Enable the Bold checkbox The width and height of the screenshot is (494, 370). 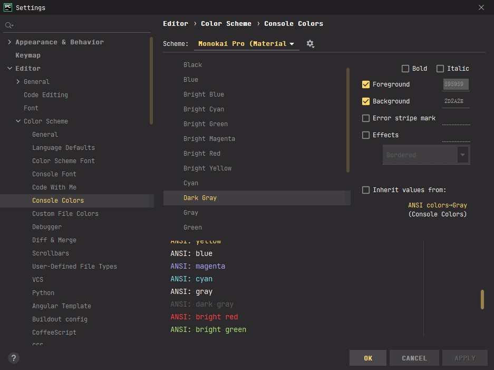tap(405, 69)
